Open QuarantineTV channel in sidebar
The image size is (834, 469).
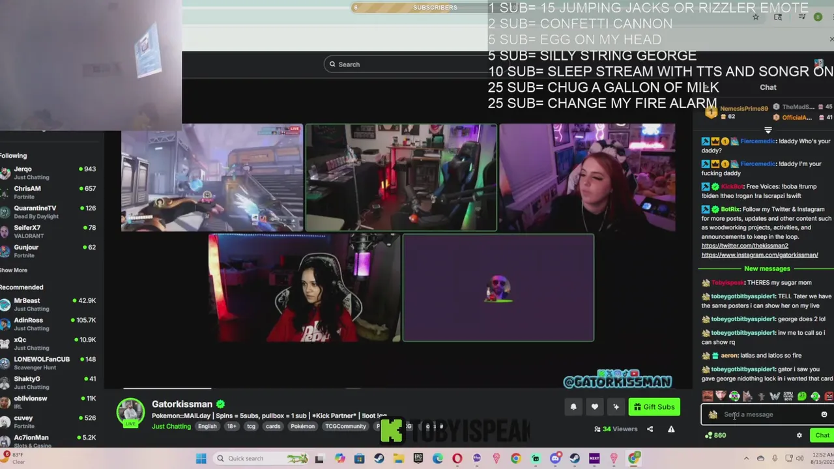(x=49, y=212)
